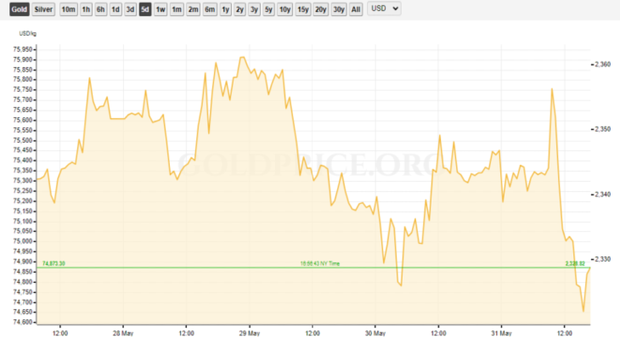Select the active 5d range button
This screenshot has height=344, width=620.
click(x=144, y=9)
